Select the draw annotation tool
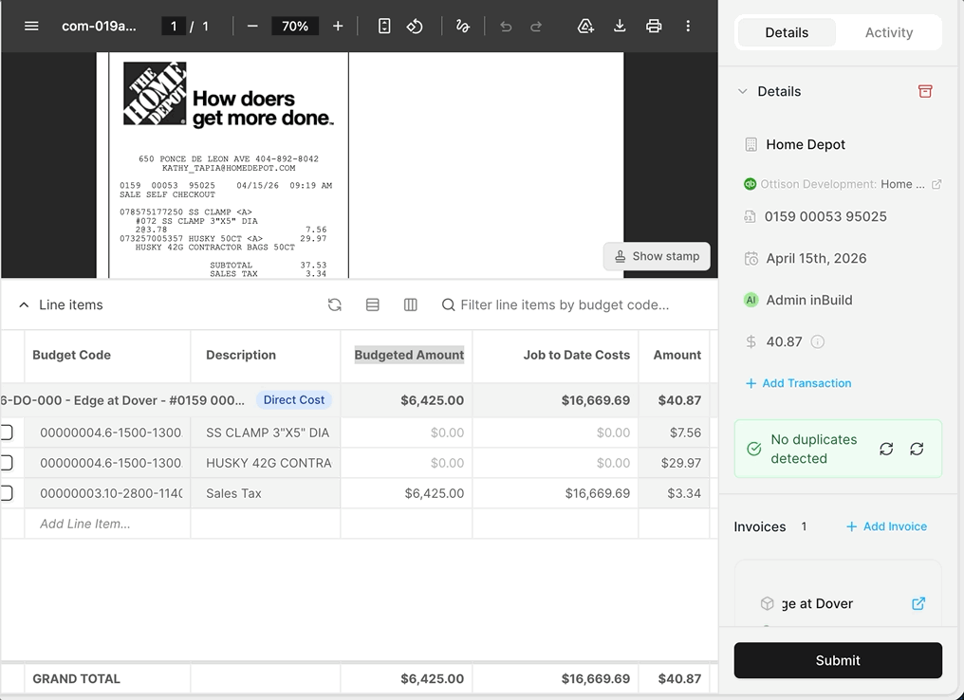The width and height of the screenshot is (964, 700). tap(463, 26)
